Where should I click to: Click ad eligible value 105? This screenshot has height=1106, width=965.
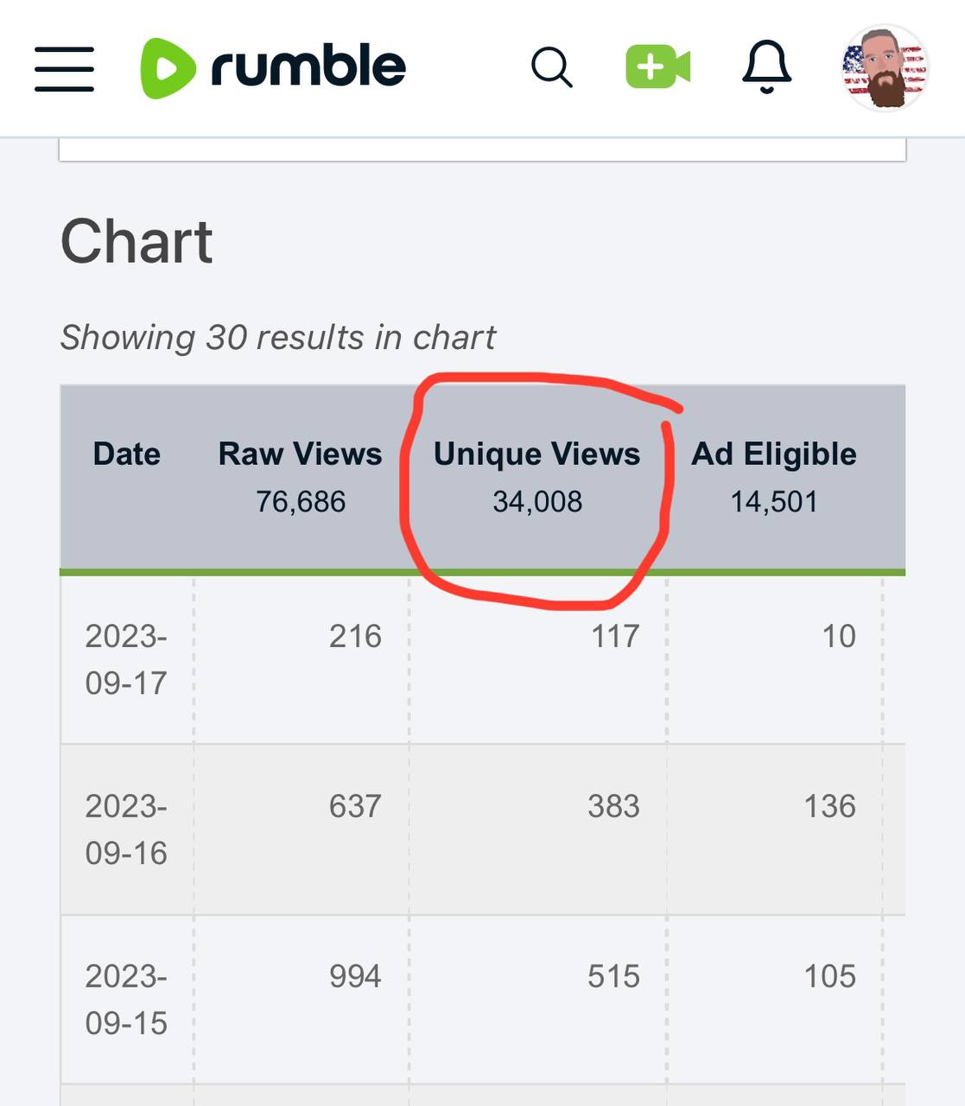click(830, 976)
